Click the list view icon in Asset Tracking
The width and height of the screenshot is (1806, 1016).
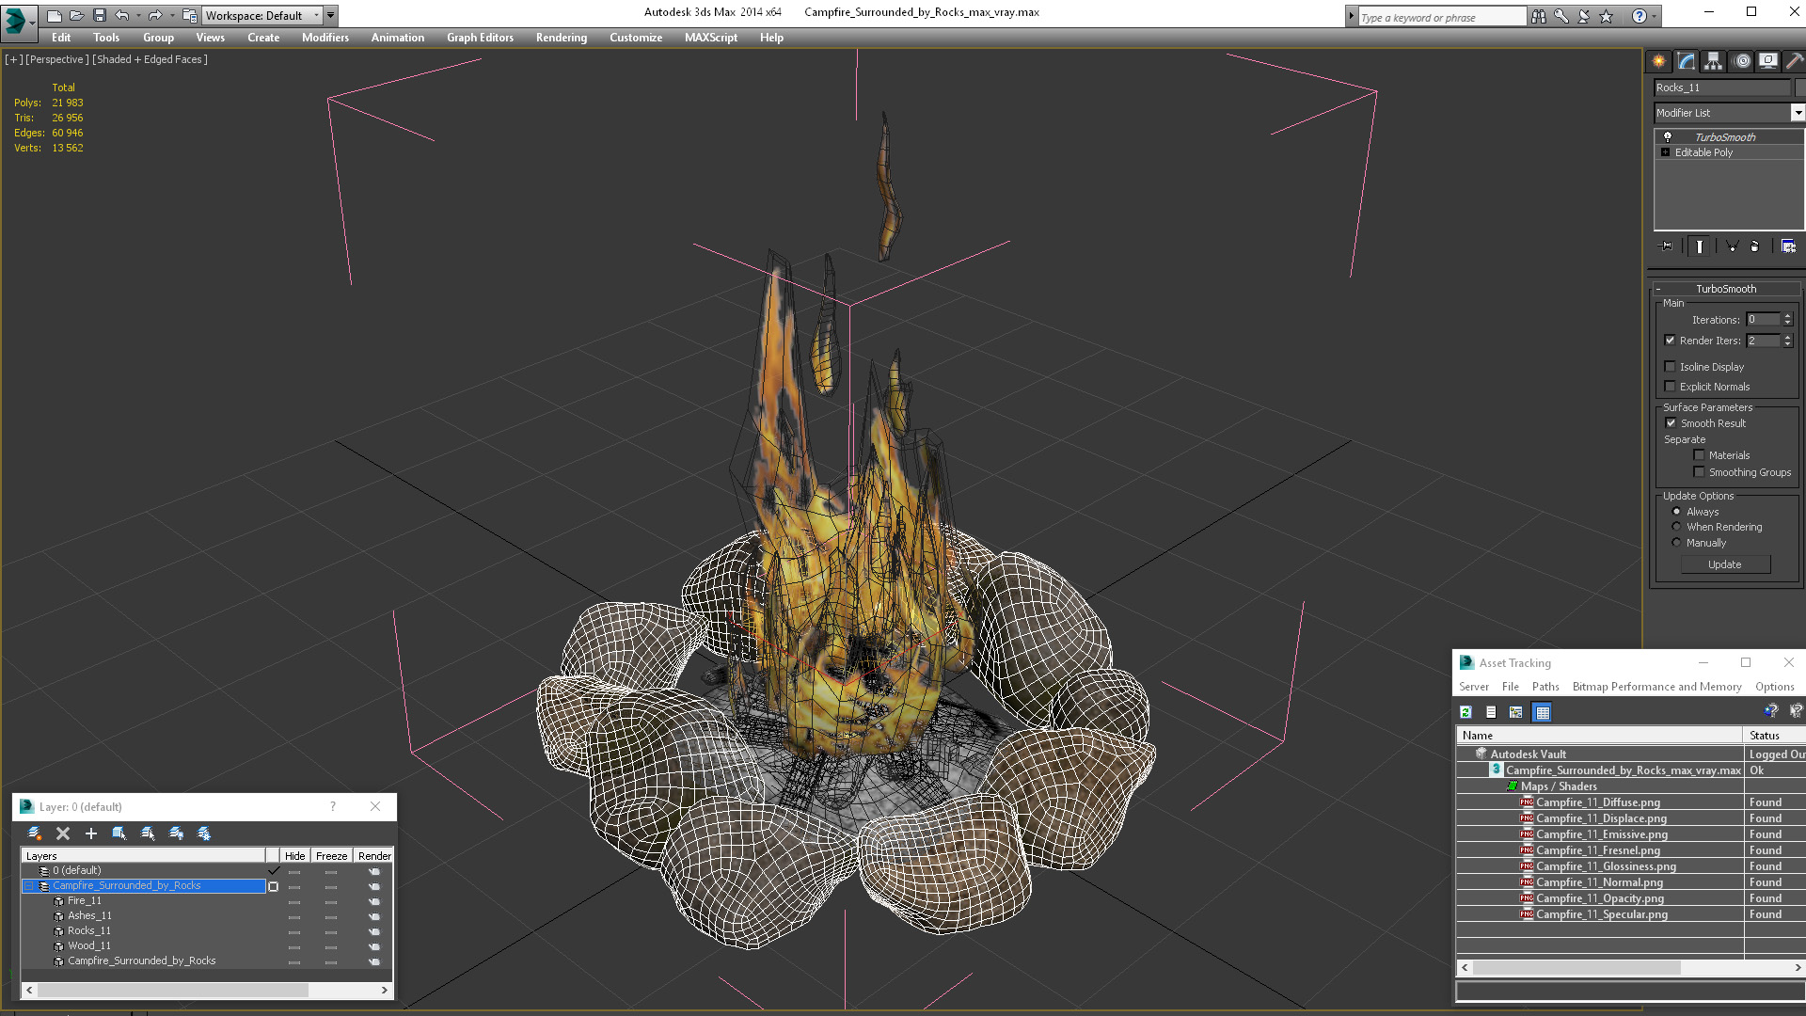coord(1491,711)
